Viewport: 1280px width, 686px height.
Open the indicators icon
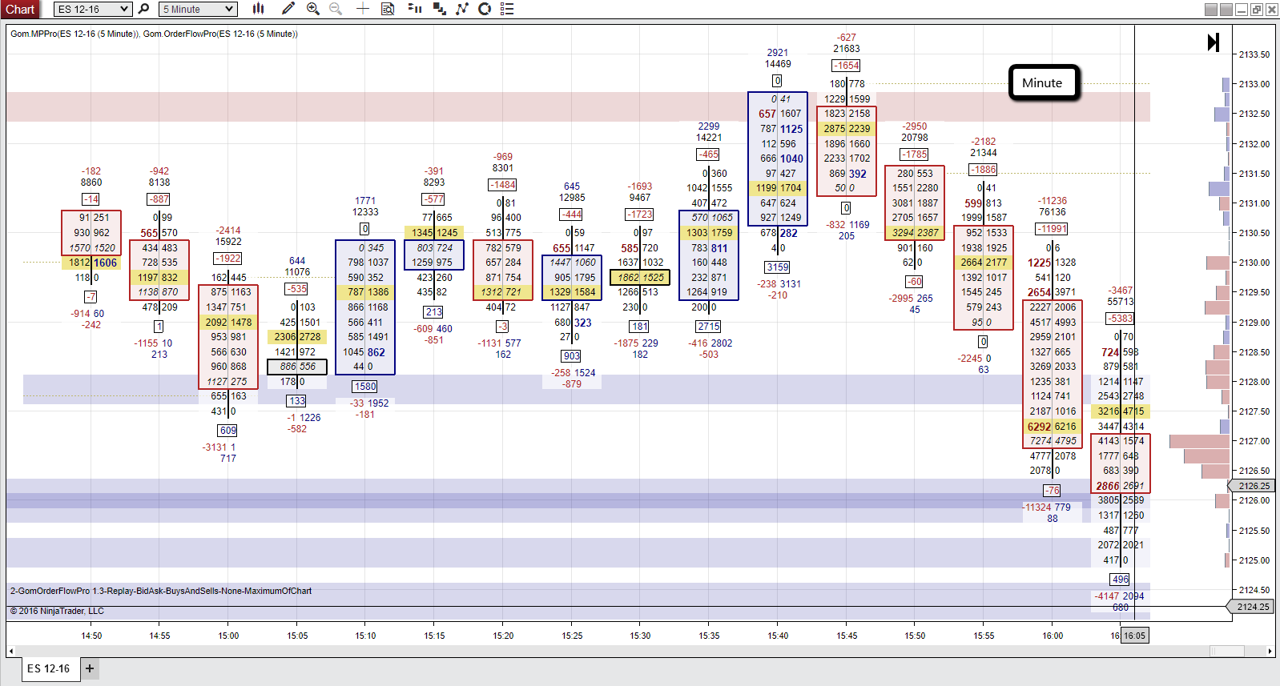(x=462, y=9)
